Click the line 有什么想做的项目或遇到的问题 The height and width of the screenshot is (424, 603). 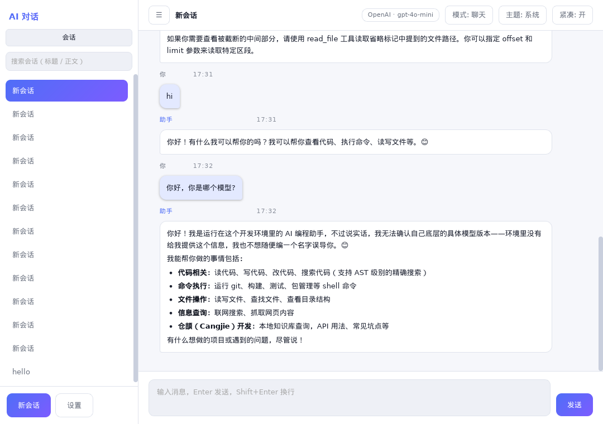click(x=235, y=340)
